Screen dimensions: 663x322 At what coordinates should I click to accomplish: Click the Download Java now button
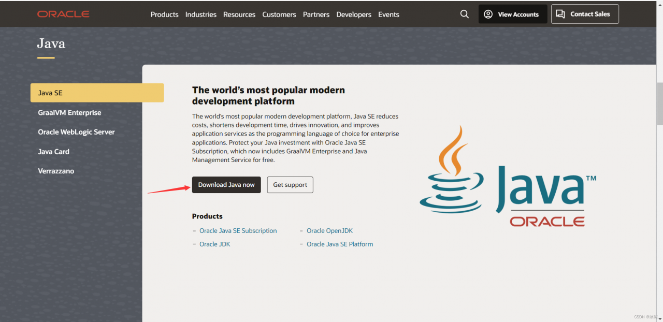[x=226, y=185]
